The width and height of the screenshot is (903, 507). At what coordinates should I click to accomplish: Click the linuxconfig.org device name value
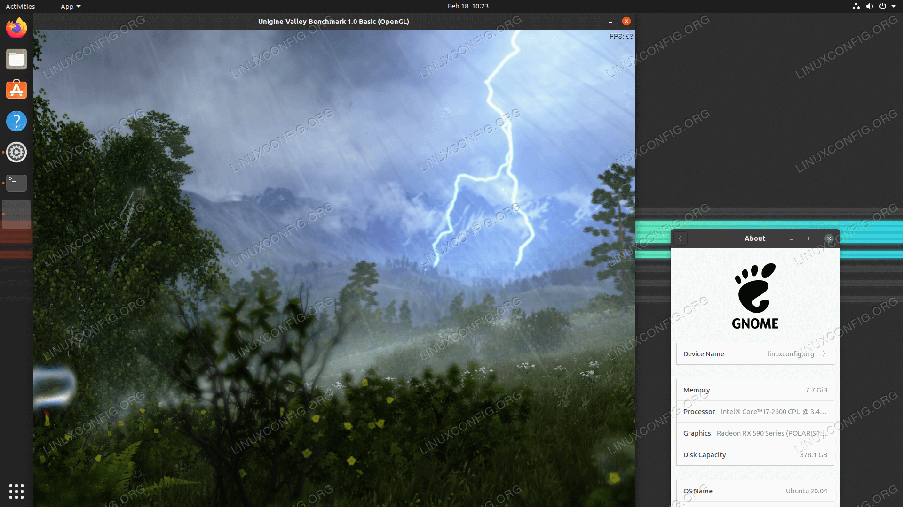coord(791,354)
